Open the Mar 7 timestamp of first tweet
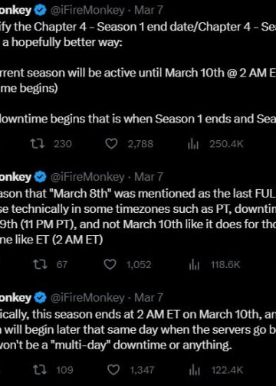 149,11
